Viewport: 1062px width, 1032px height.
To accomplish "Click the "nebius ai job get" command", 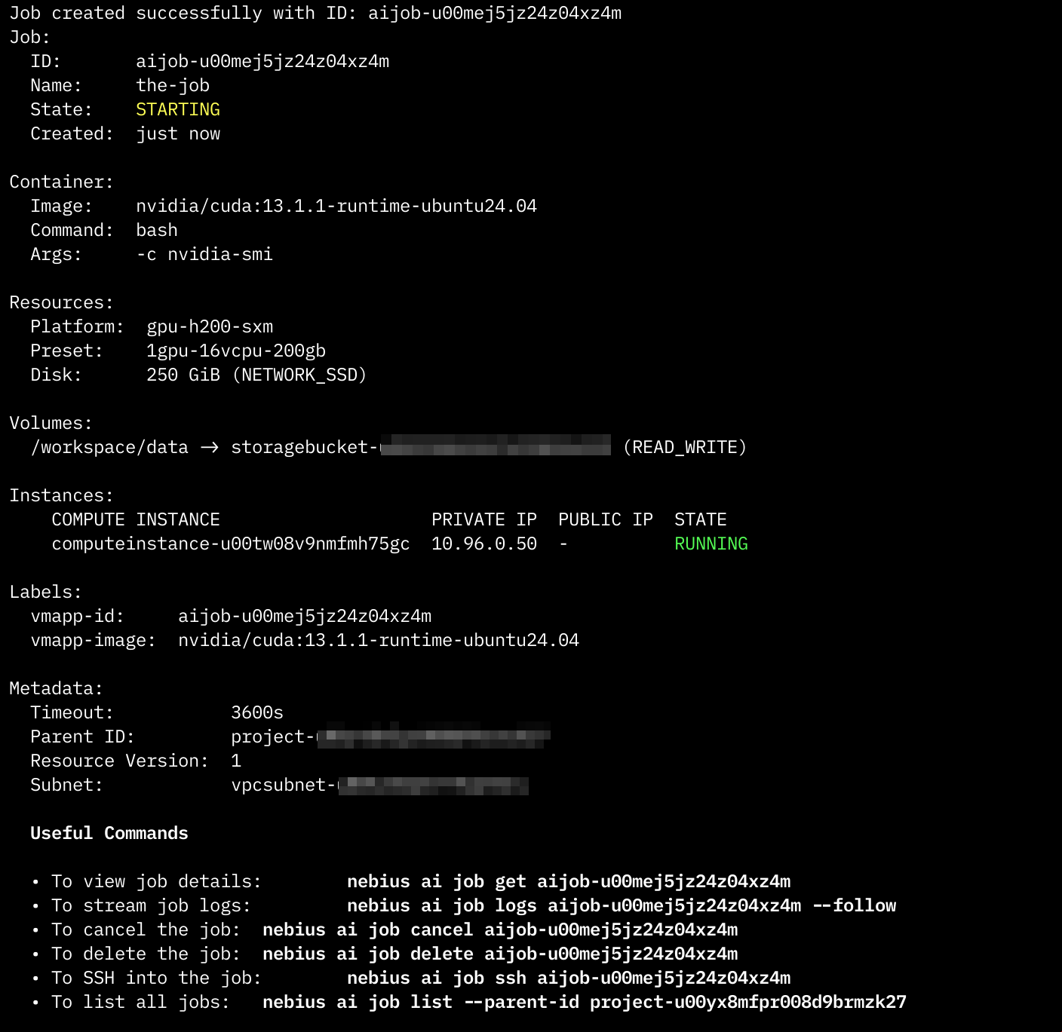I will [568, 882].
